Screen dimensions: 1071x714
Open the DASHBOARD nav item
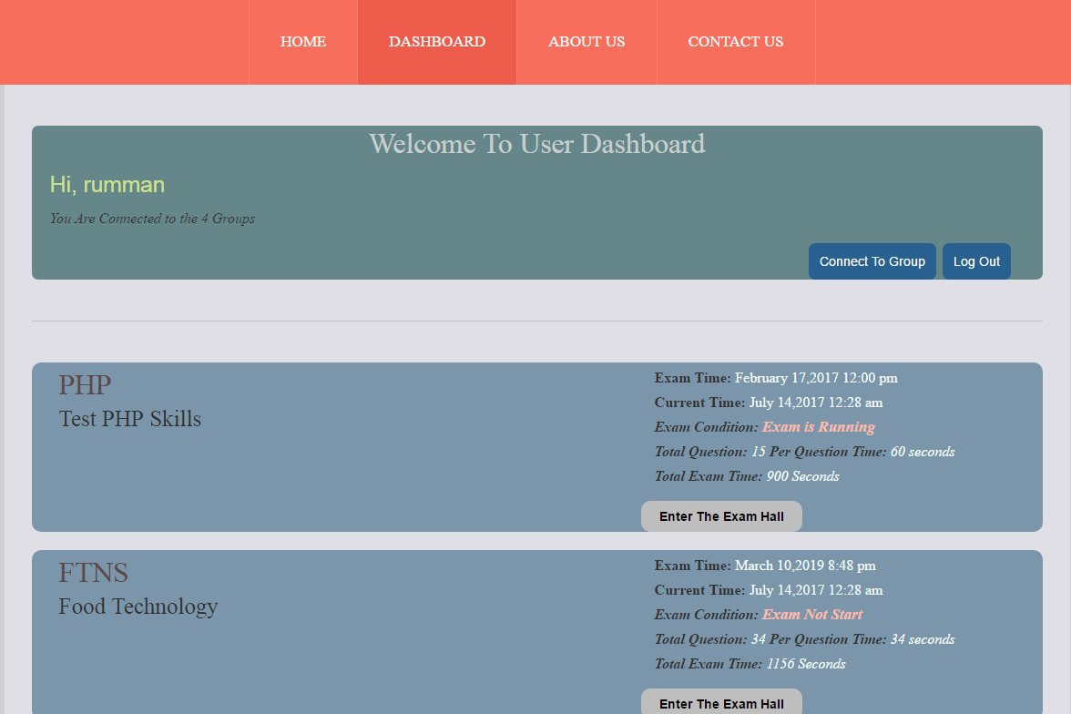437,42
